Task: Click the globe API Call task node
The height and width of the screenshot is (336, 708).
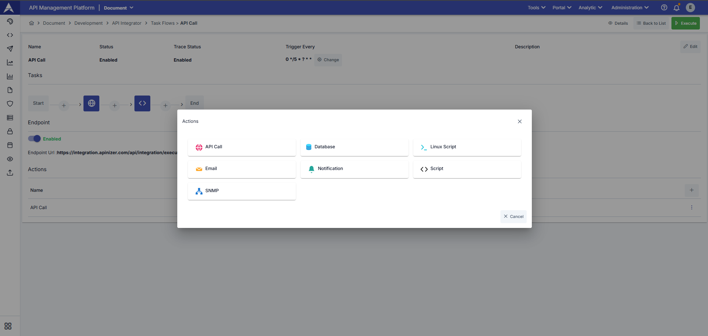Action: click(x=91, y=104)
